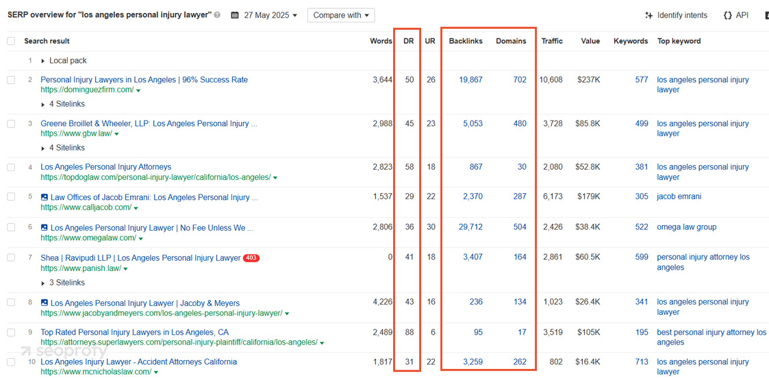
Task: Open the Compare with dropdown
Action: pyautogui.click(x=341, y=15)
